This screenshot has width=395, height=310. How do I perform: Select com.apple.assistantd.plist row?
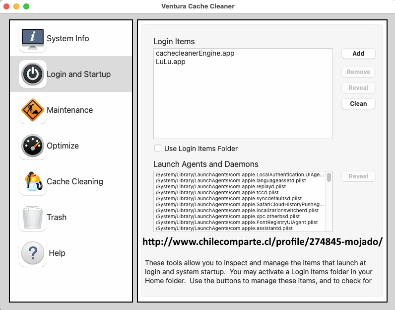pyautogui.click(x=240, y=228)
